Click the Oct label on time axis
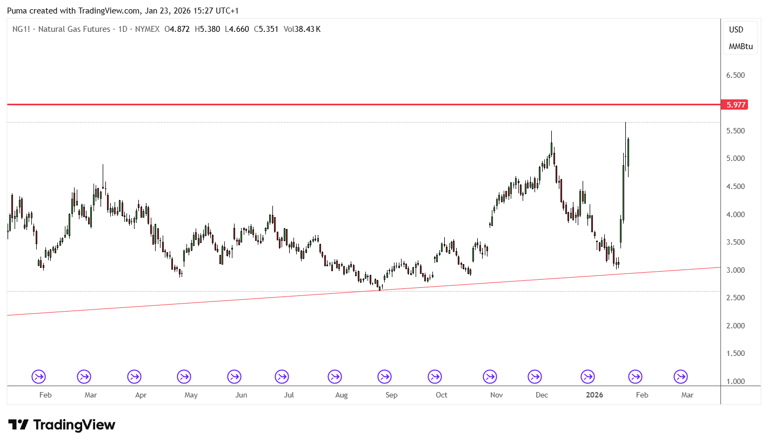Viewport: 768px width, 445px height. click(441, 395)
